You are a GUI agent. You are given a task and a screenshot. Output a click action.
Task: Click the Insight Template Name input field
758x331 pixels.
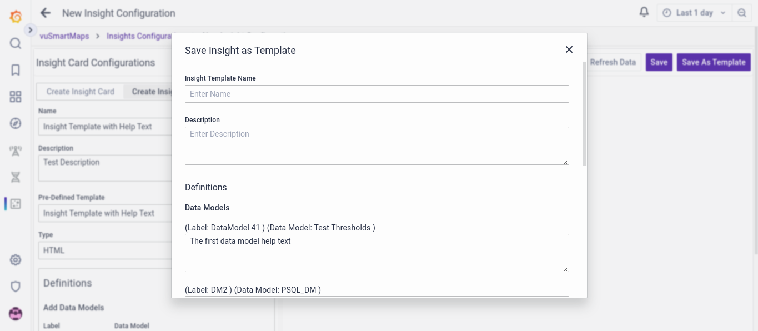[377, 94]
